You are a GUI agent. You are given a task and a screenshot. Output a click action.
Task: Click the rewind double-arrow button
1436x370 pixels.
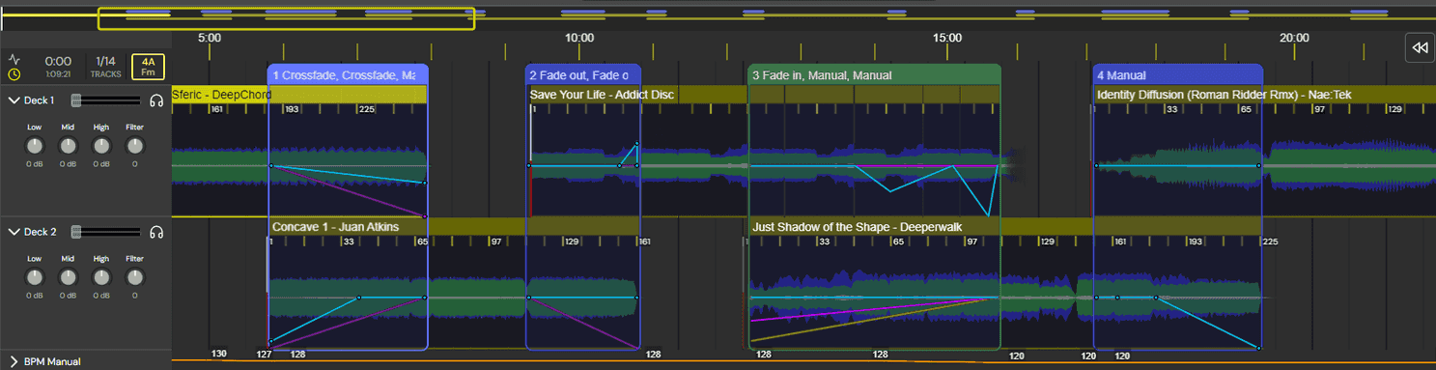[x=1419, y=47]
